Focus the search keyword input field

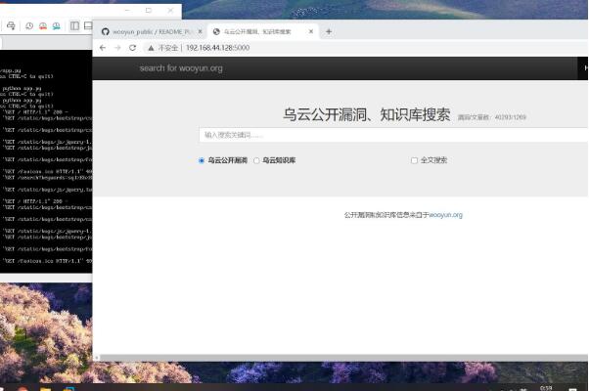(393, 135)
